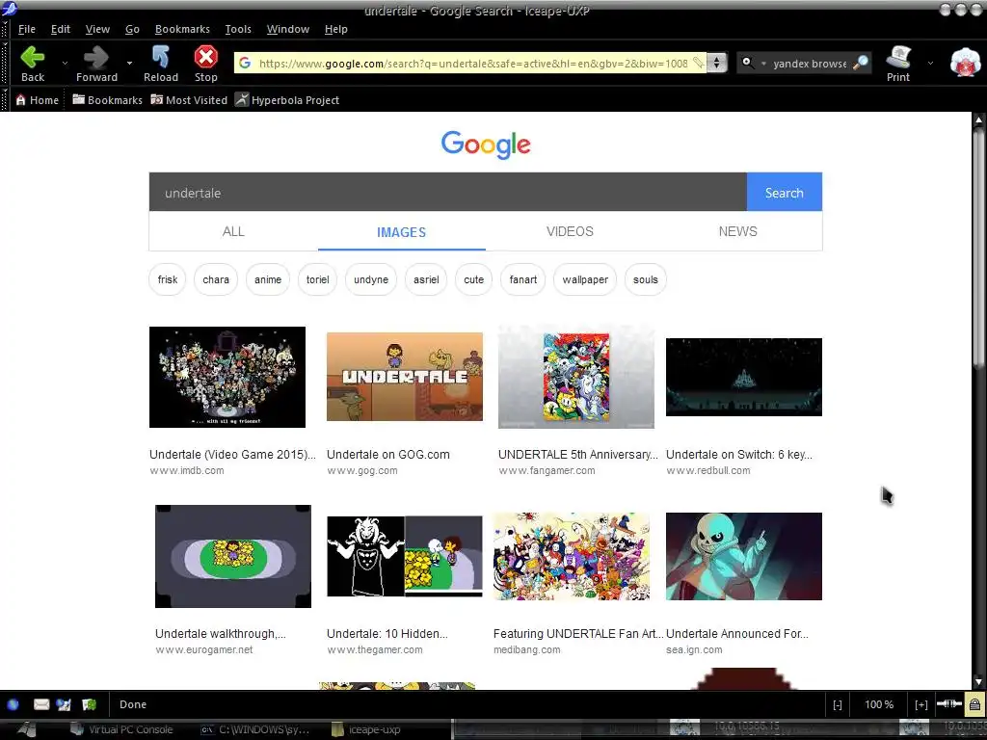
Task: Select the iceape-uxp taskbar item
Action: [366, 730]
